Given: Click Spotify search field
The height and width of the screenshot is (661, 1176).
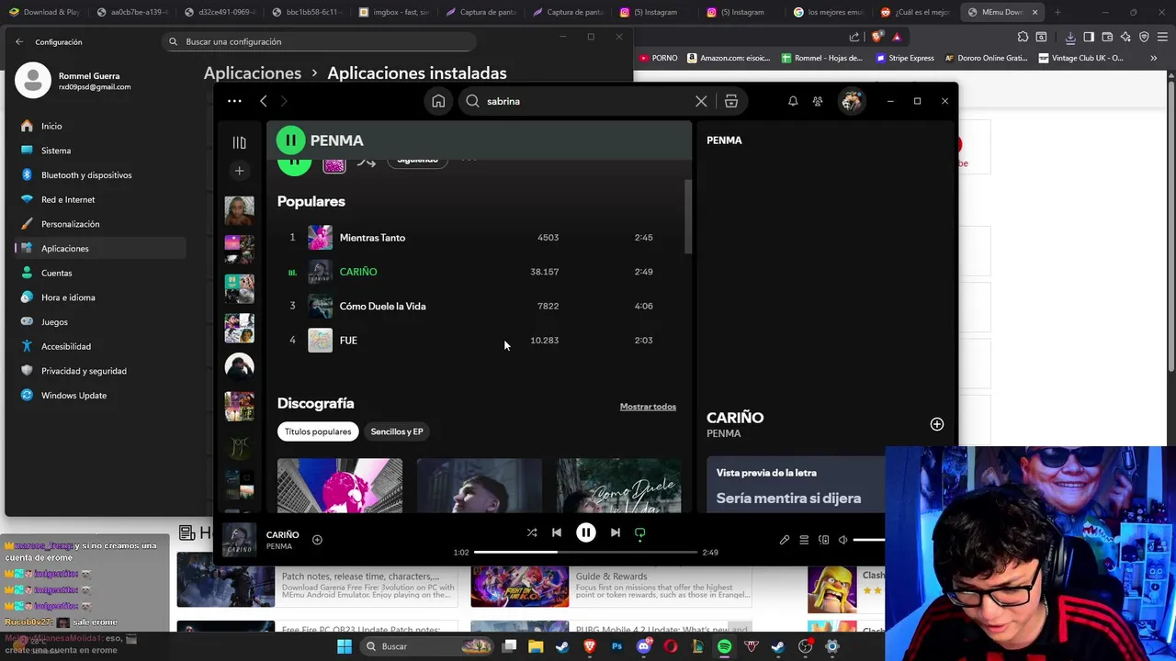Looking at the screenshot, I should (588, 101).
